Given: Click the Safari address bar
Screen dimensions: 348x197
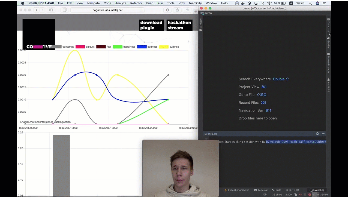Looking at the screenshot, I should (x=107, y=10).
